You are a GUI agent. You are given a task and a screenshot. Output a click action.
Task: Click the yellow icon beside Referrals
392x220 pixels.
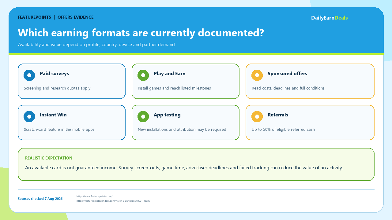coord(257,116)
